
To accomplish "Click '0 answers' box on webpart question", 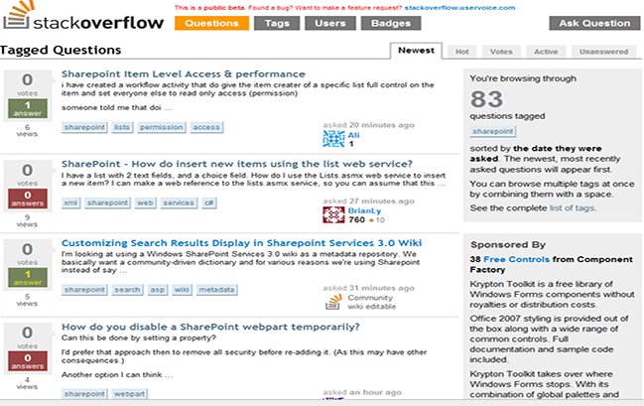I will click(28, 361).
